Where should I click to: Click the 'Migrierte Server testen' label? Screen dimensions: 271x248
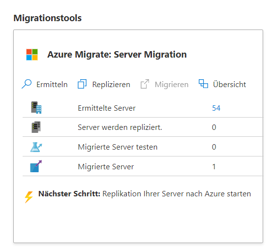118,147
